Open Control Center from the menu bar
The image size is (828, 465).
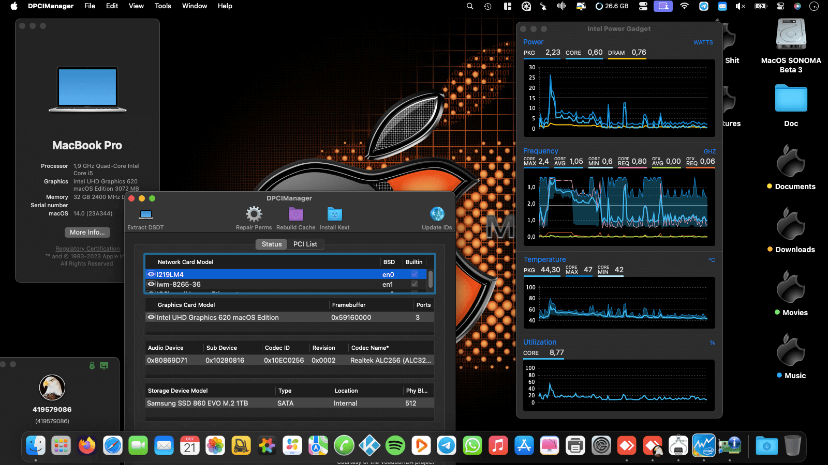780,6
